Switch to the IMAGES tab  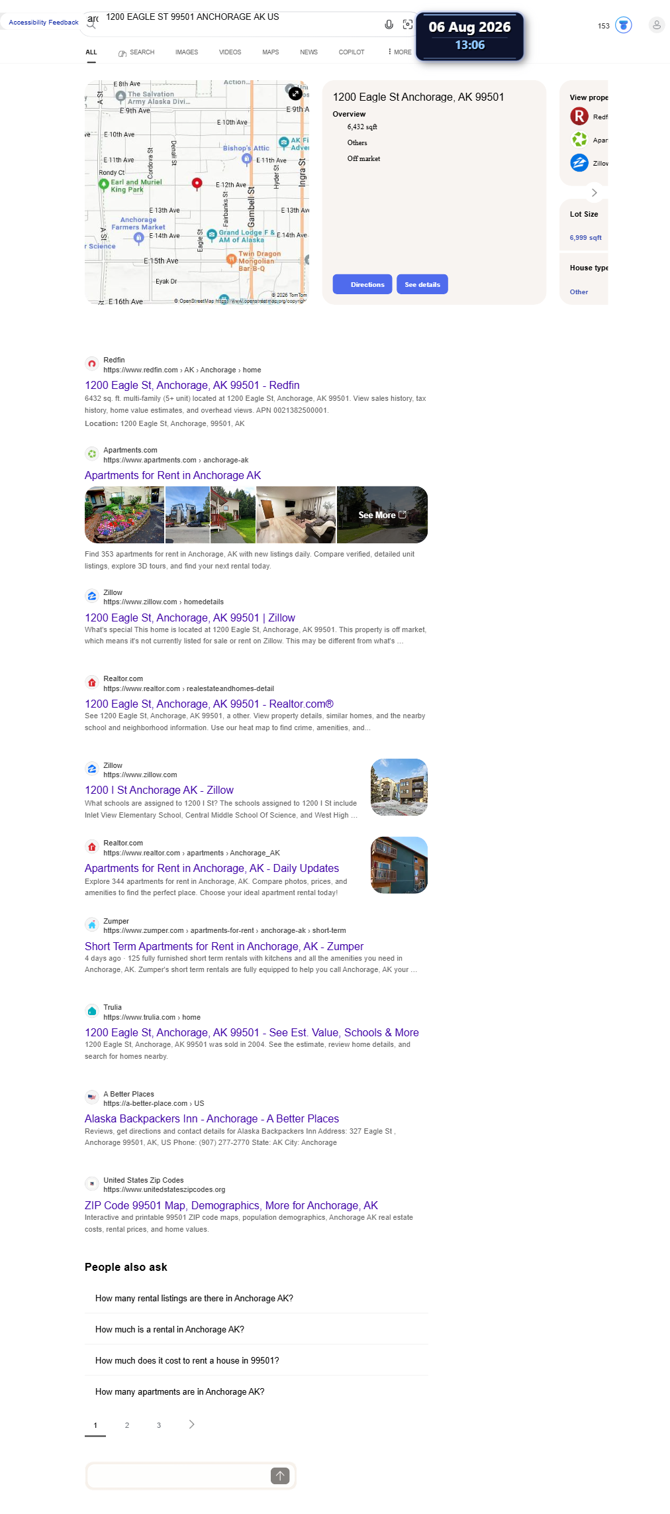coord(187,52)
